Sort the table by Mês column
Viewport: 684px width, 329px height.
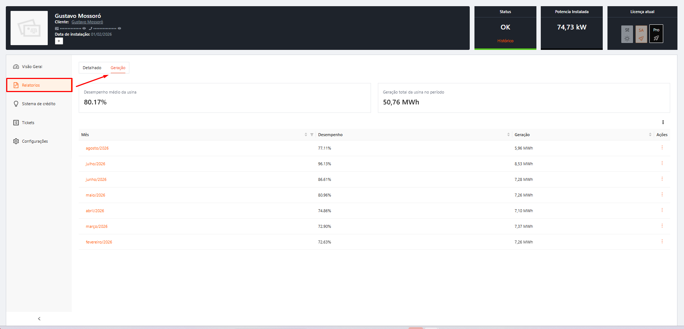click(x=306, y=135)
